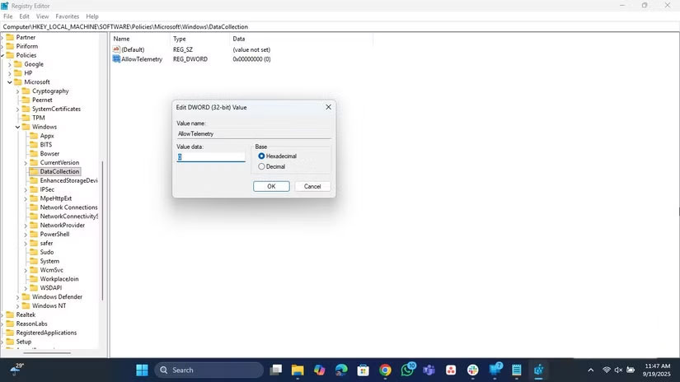Viewport: 680px width, 382px height.
Task: Click the 0x00000000 (0) data cell
Action: (x=251, y=59)
